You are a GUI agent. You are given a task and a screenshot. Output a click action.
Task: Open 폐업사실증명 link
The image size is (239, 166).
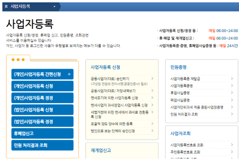(x=180, y=100)
